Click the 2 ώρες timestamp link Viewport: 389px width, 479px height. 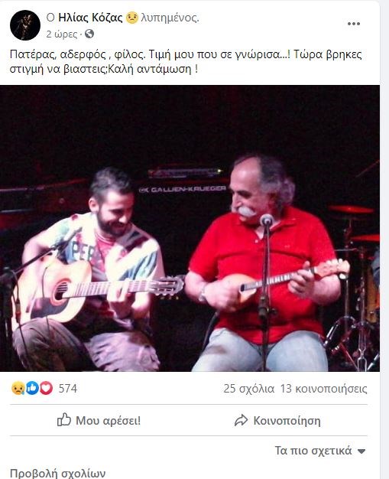tap(62, 34)
